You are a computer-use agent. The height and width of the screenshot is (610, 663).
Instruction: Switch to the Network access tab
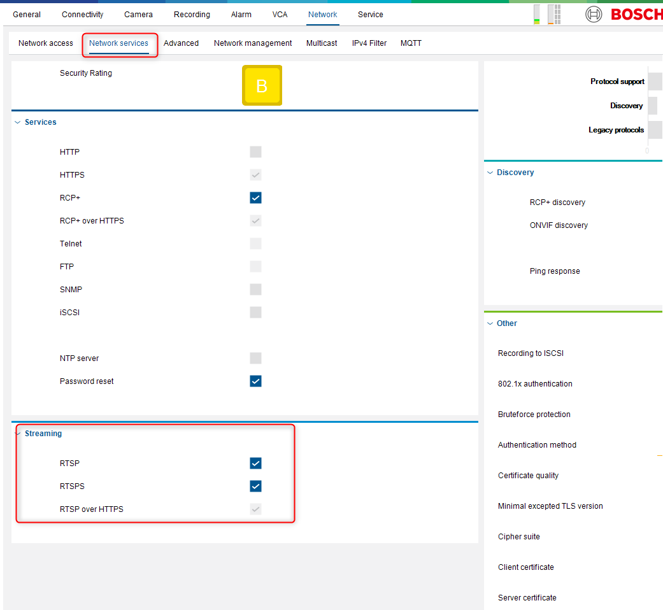46,43
